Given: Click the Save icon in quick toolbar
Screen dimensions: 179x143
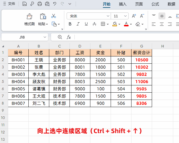Looking at the screenshot, I should pos(25,4).
